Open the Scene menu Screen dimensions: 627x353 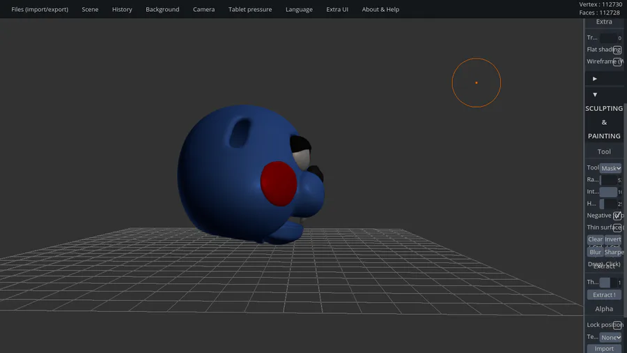pos(90,9)
